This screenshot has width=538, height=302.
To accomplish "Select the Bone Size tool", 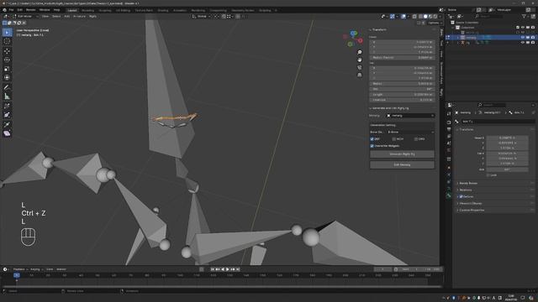I will click(x=7, y=115).
